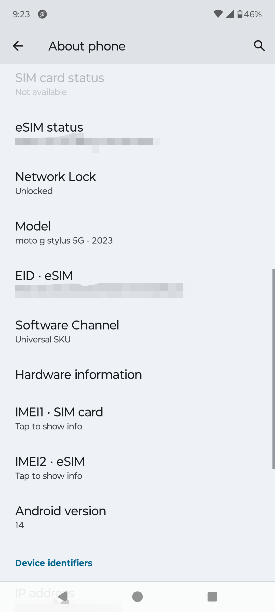Image resolution: width=275 pixels, height=612 pixels.
Task: Open Android version details
Action: click(137, 517)
